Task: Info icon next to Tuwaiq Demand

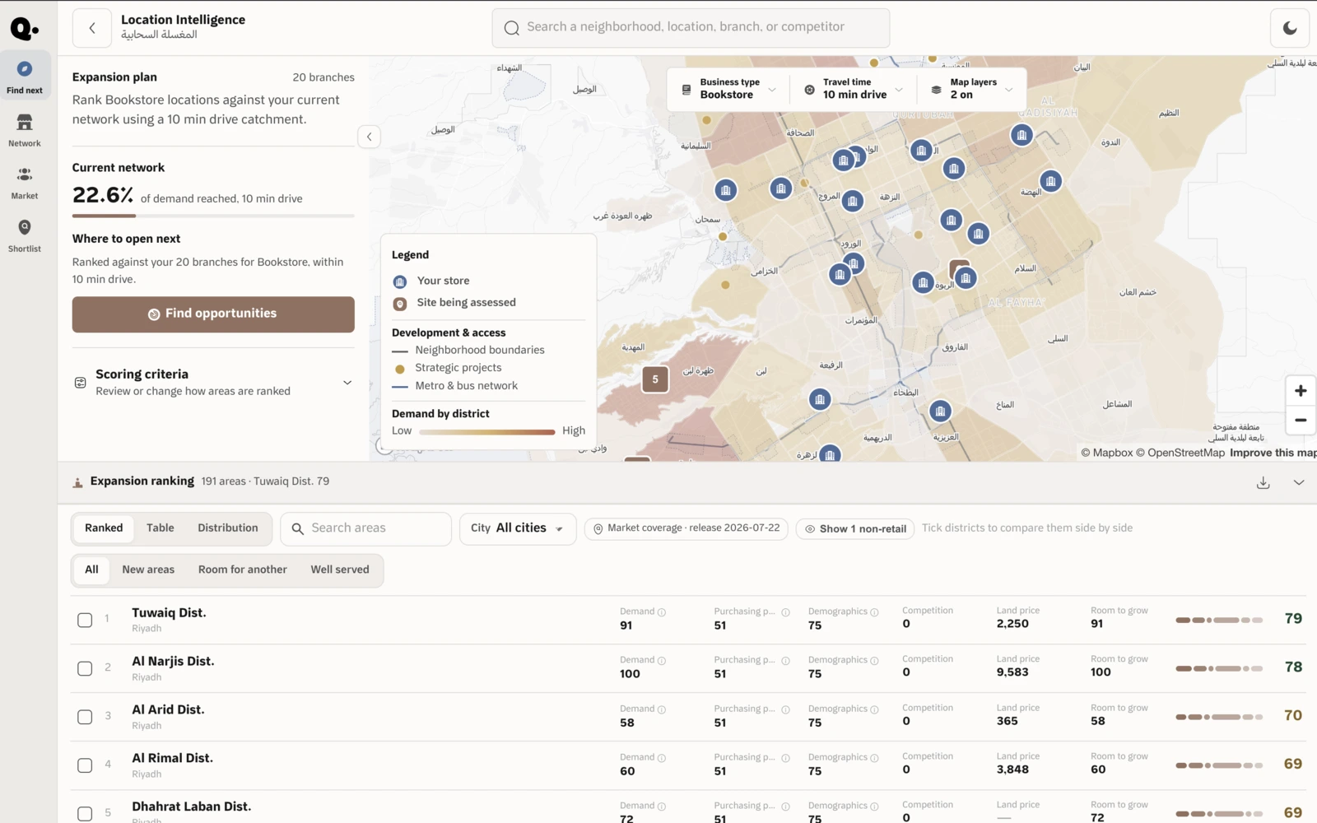Action: click(662, 612)
